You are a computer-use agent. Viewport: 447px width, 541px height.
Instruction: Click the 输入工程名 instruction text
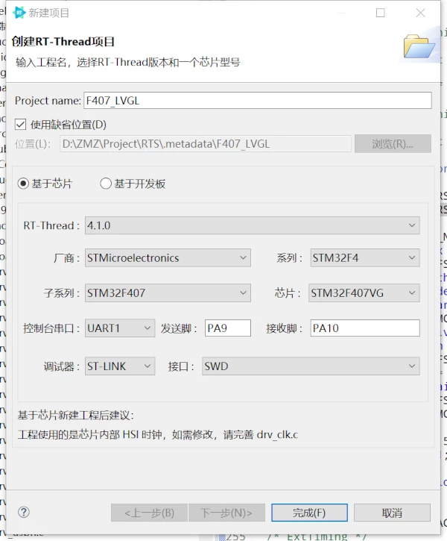127,63
